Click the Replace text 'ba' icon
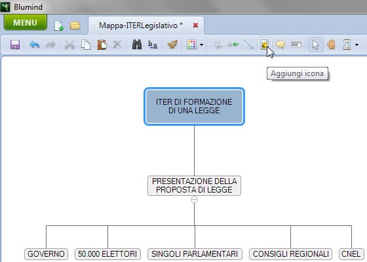Image resolution: width=367 pixels, height=262 pixels. click(x=153, y=45)
